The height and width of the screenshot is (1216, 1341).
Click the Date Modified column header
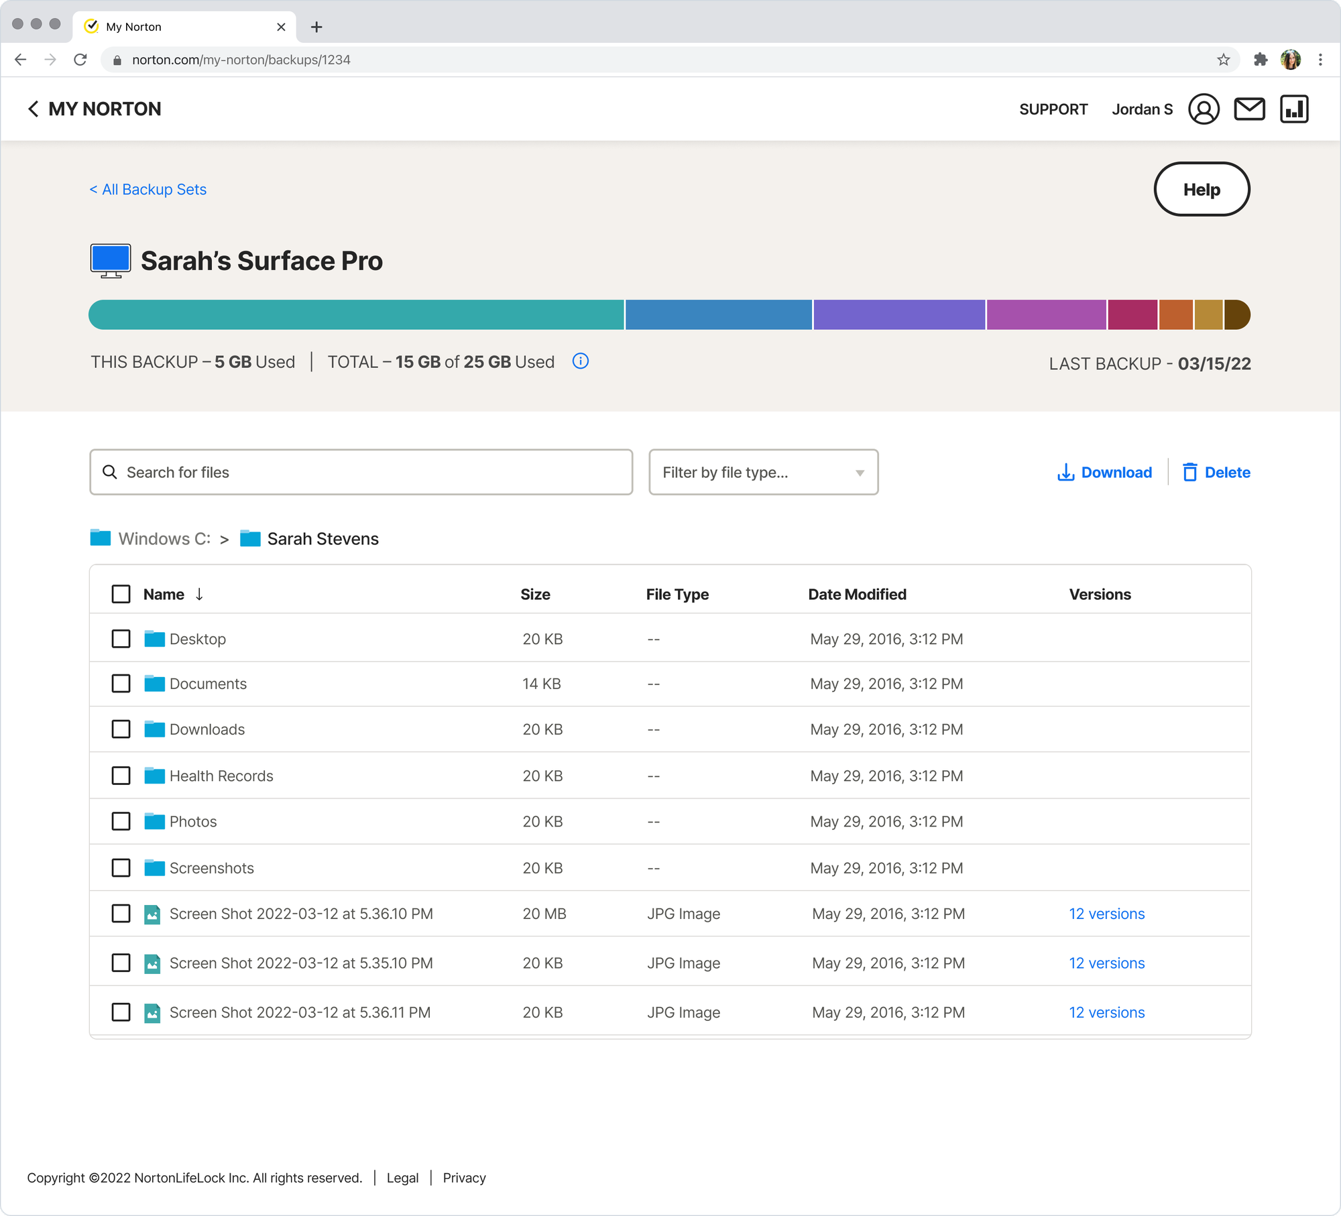857,595
